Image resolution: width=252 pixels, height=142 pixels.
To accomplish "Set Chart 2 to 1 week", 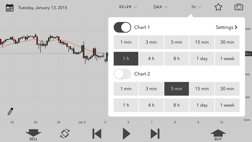I will [227, 105].
